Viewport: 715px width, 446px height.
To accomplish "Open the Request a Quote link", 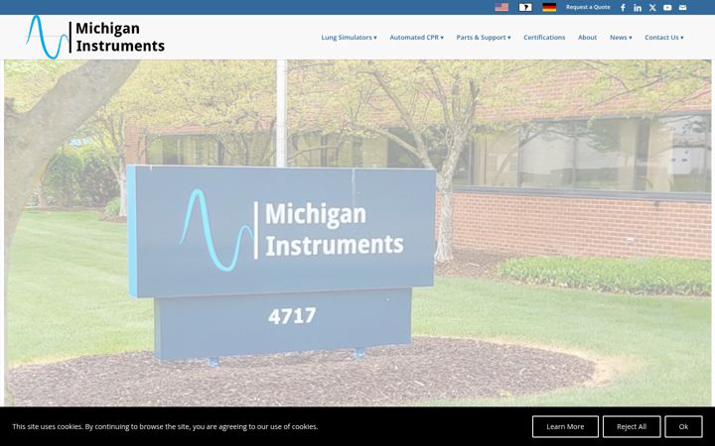I will click(588, 7).
